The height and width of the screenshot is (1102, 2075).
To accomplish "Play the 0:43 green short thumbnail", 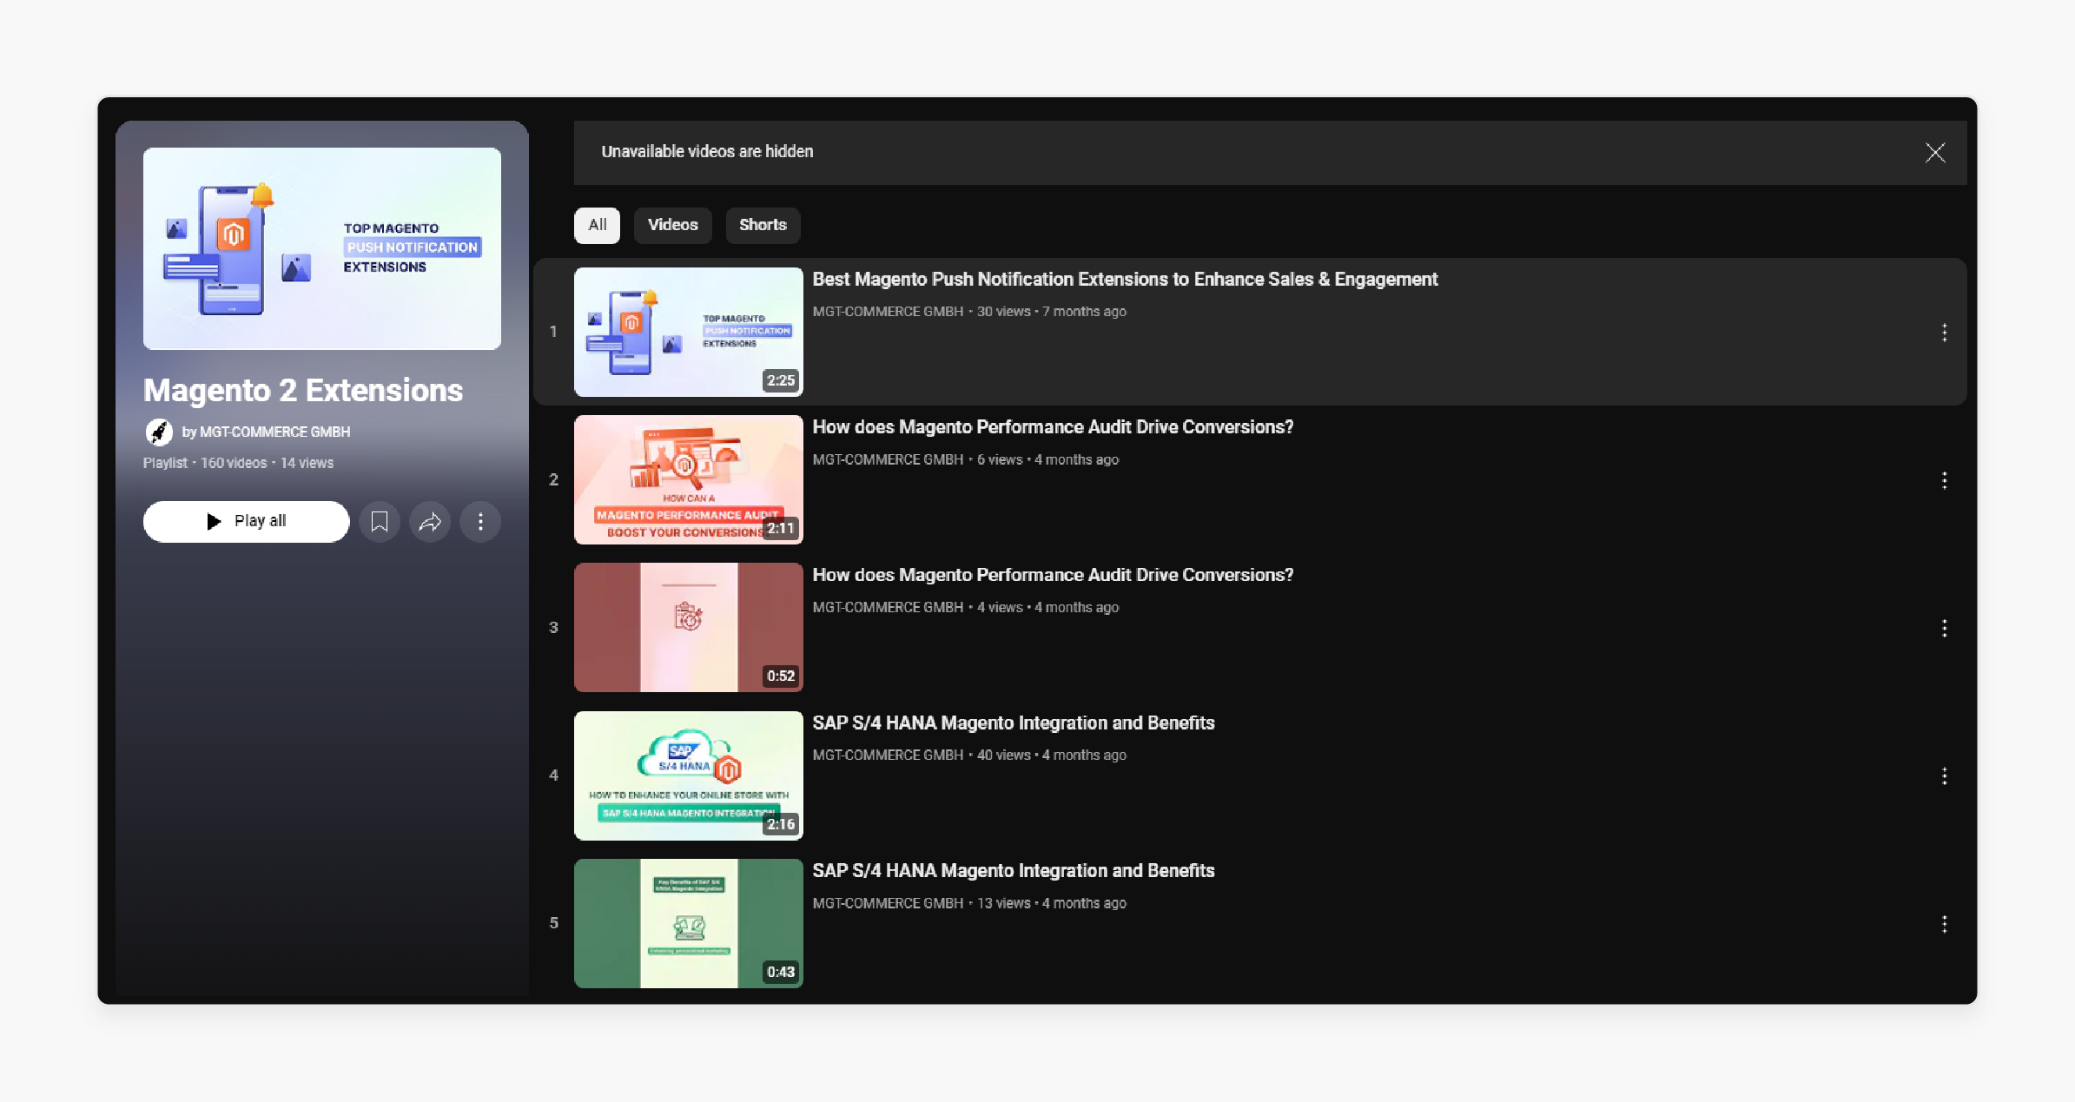I will 688,923.
